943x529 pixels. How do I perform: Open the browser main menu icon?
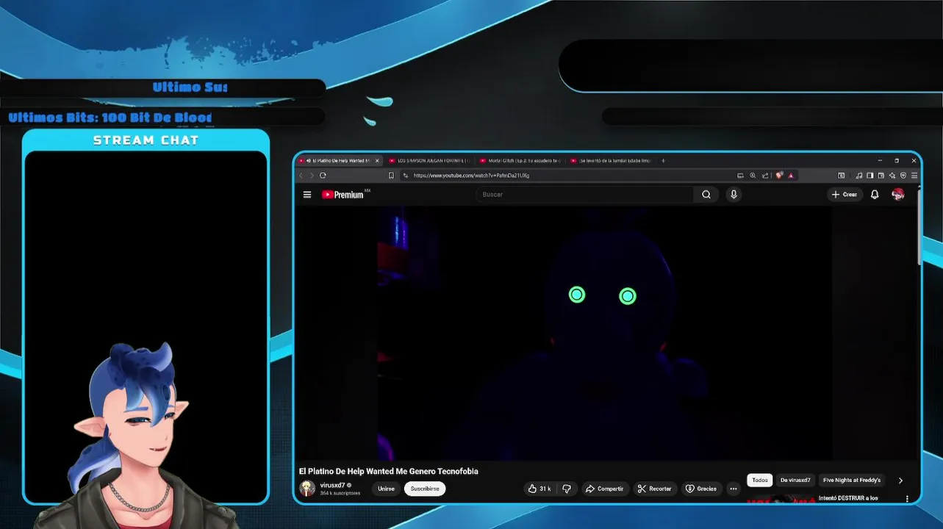point(914,176)
